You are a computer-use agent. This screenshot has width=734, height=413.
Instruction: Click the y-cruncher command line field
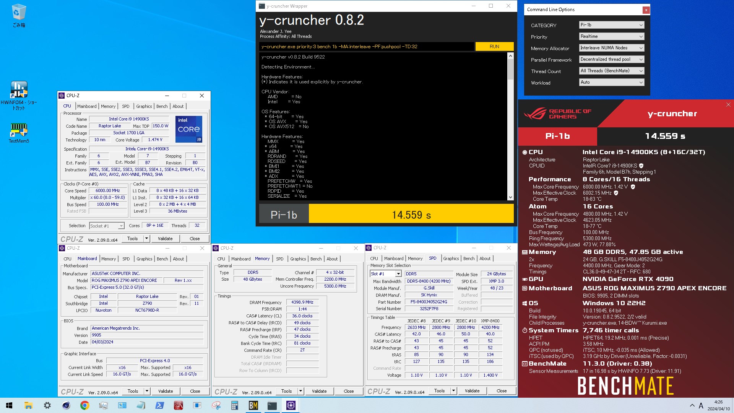point(366,46)
